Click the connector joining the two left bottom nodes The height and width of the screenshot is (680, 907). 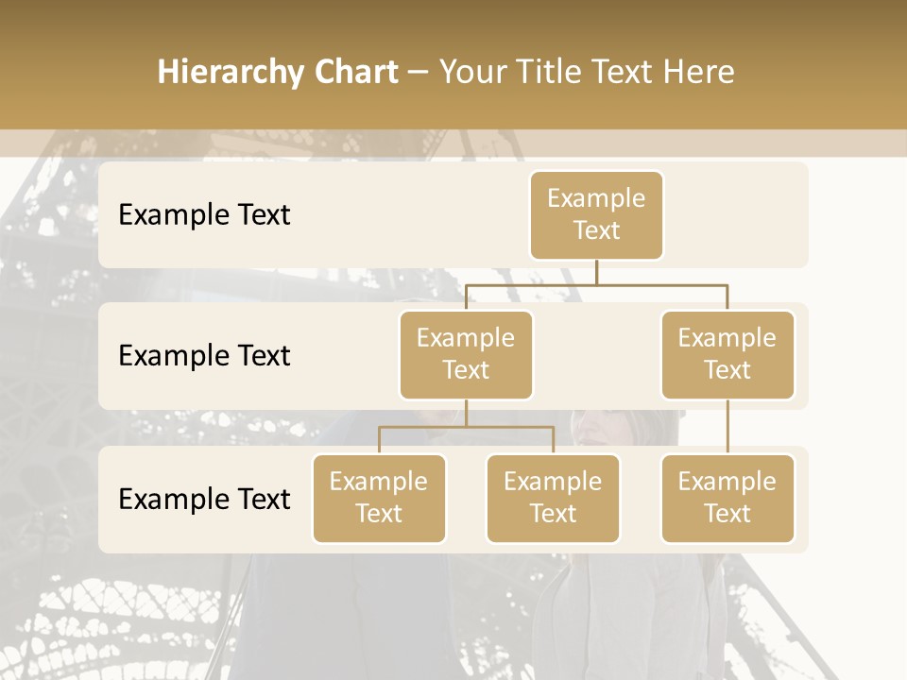pos(466,427)
